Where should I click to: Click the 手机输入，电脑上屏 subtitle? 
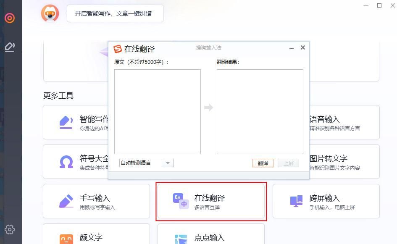[x=332, y=207]
